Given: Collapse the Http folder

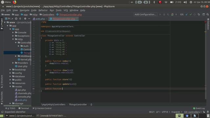Looking at the screenshot, I should pos(13,39).
